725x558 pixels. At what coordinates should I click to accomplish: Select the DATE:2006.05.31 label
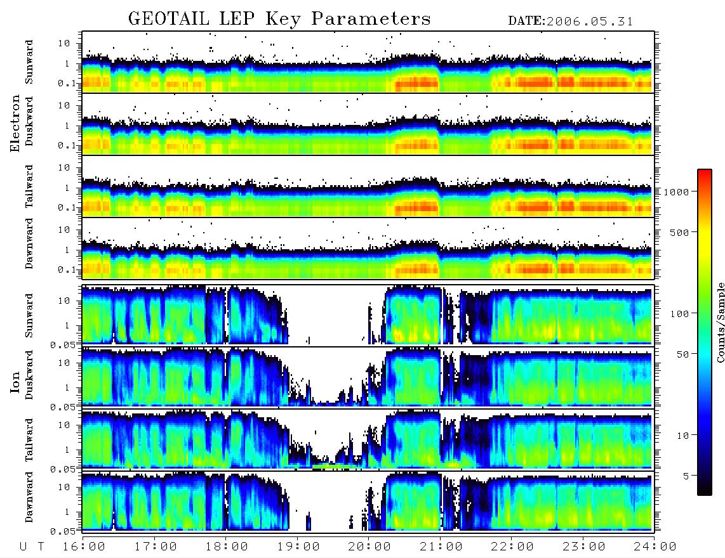click(x=571, y=22)
